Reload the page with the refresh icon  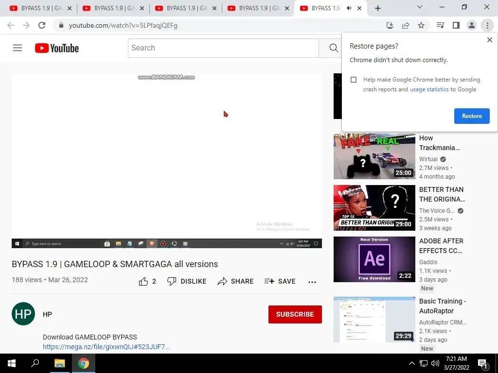point(42,25)
